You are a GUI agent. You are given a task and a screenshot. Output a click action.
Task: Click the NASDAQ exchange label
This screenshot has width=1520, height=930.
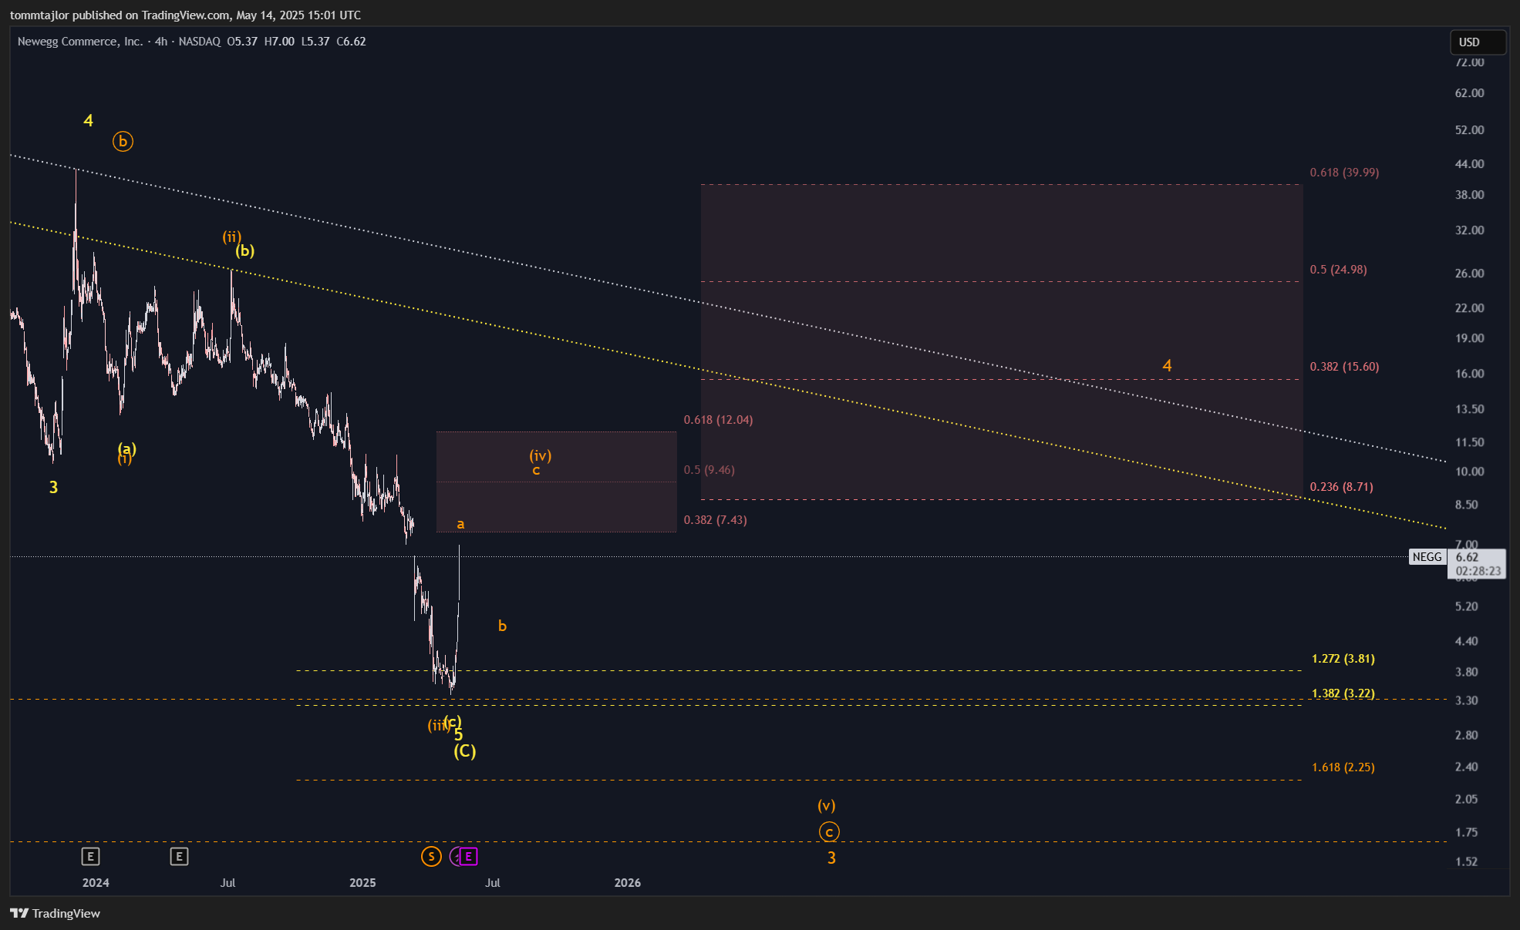(x=200, y=42)
